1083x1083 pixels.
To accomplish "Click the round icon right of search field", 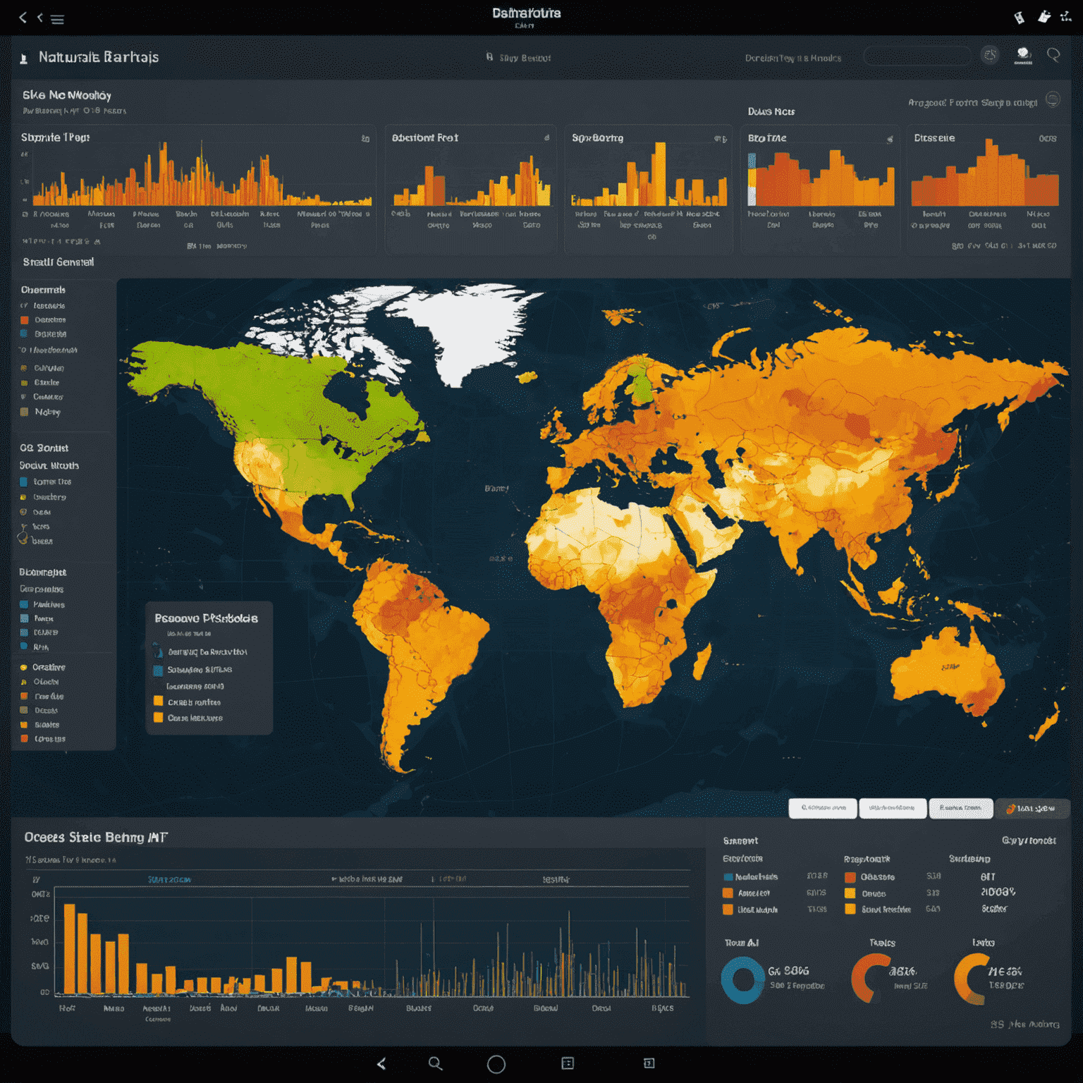I will point(991,55).
